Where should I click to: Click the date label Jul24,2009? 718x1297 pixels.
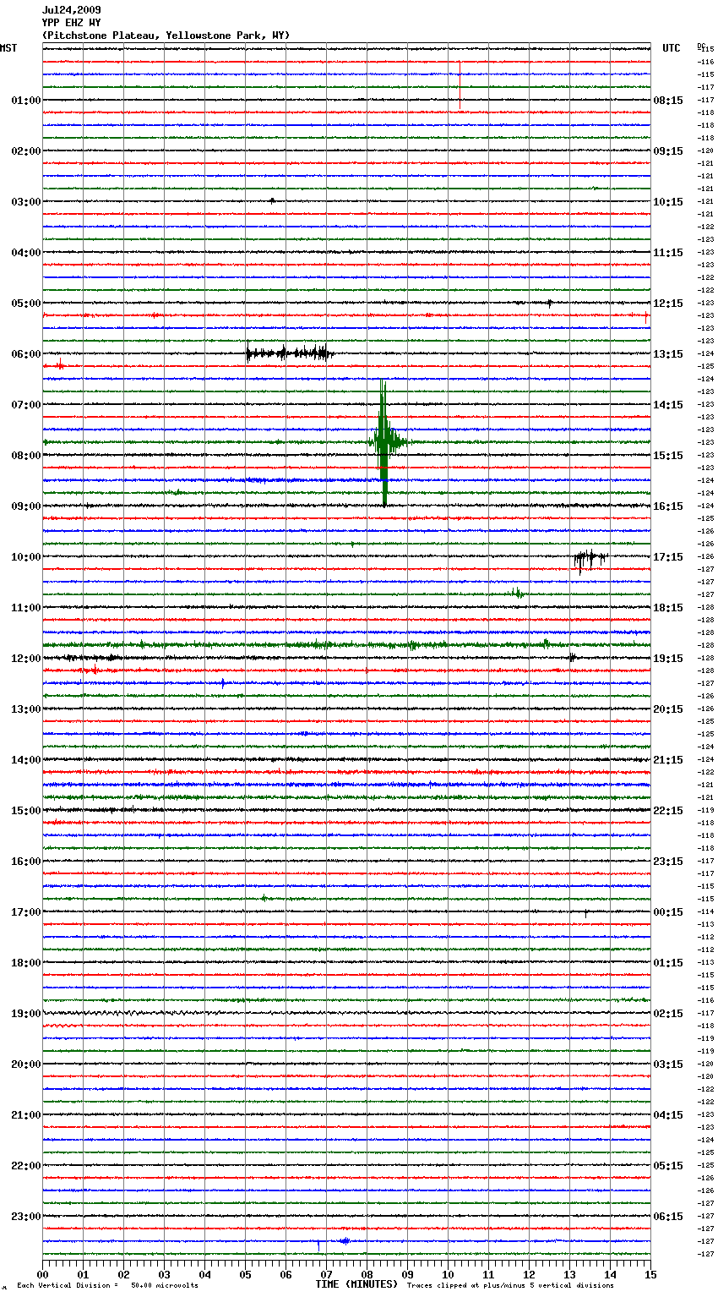point(71,10)
